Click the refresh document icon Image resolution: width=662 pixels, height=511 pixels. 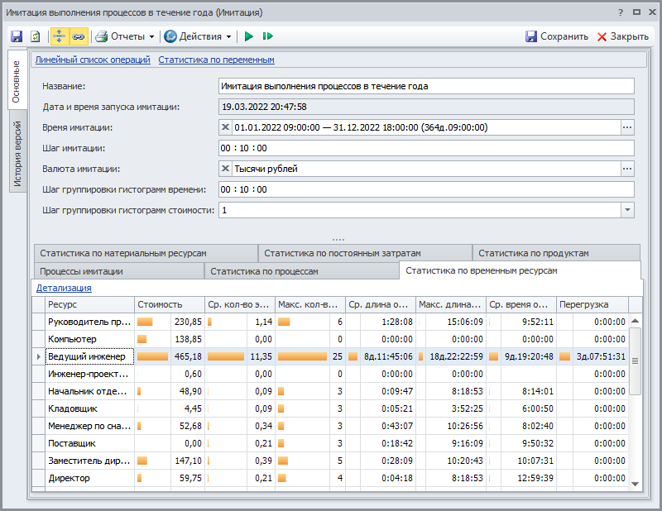click(36, 36)
